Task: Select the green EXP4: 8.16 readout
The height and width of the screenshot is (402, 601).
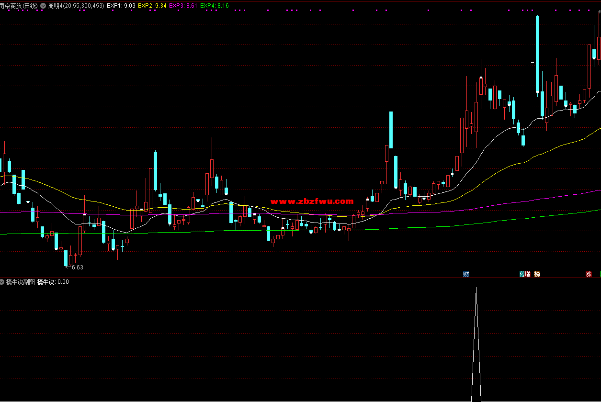Action: click(215, 6)
